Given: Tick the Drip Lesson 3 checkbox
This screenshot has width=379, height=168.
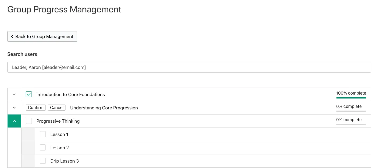Looking at the screenshot, I should click(x=43, y=161).
